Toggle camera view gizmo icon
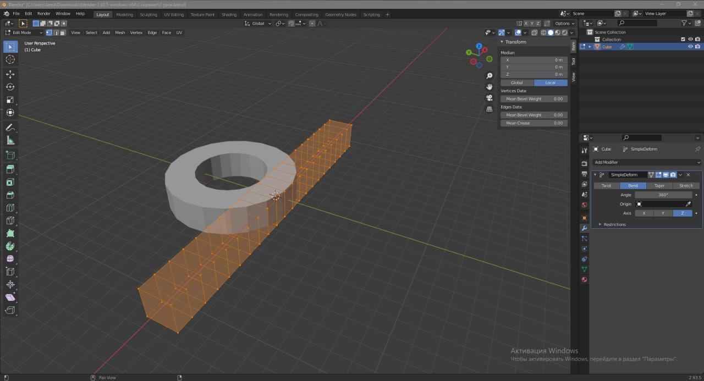 point(490,98)
